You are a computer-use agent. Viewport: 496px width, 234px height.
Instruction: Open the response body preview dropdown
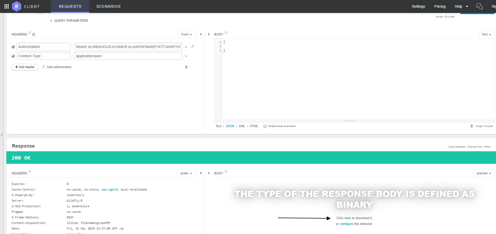click(x=484, y=173)
